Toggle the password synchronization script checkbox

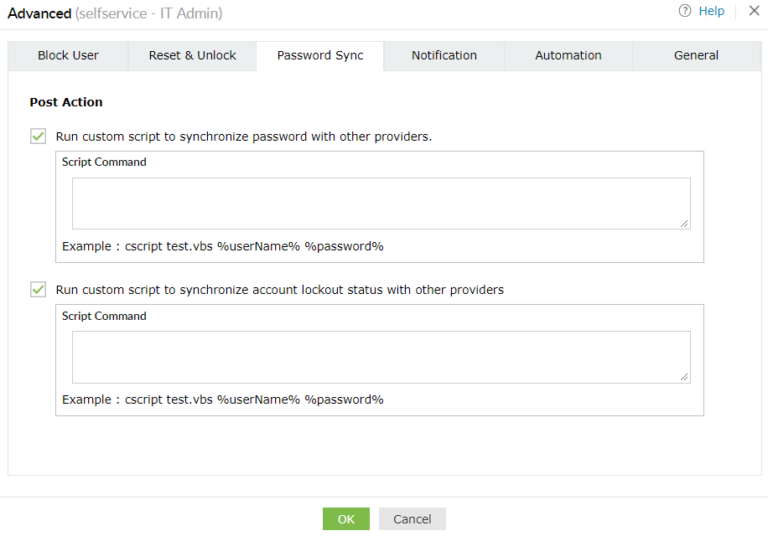pos(38,136)
